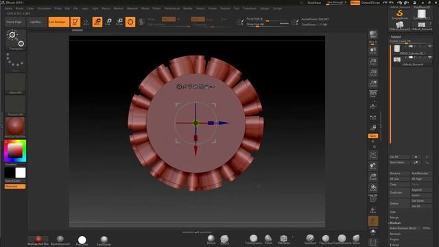
Task: Click the Actual size icon
Action: click(373, 73)
